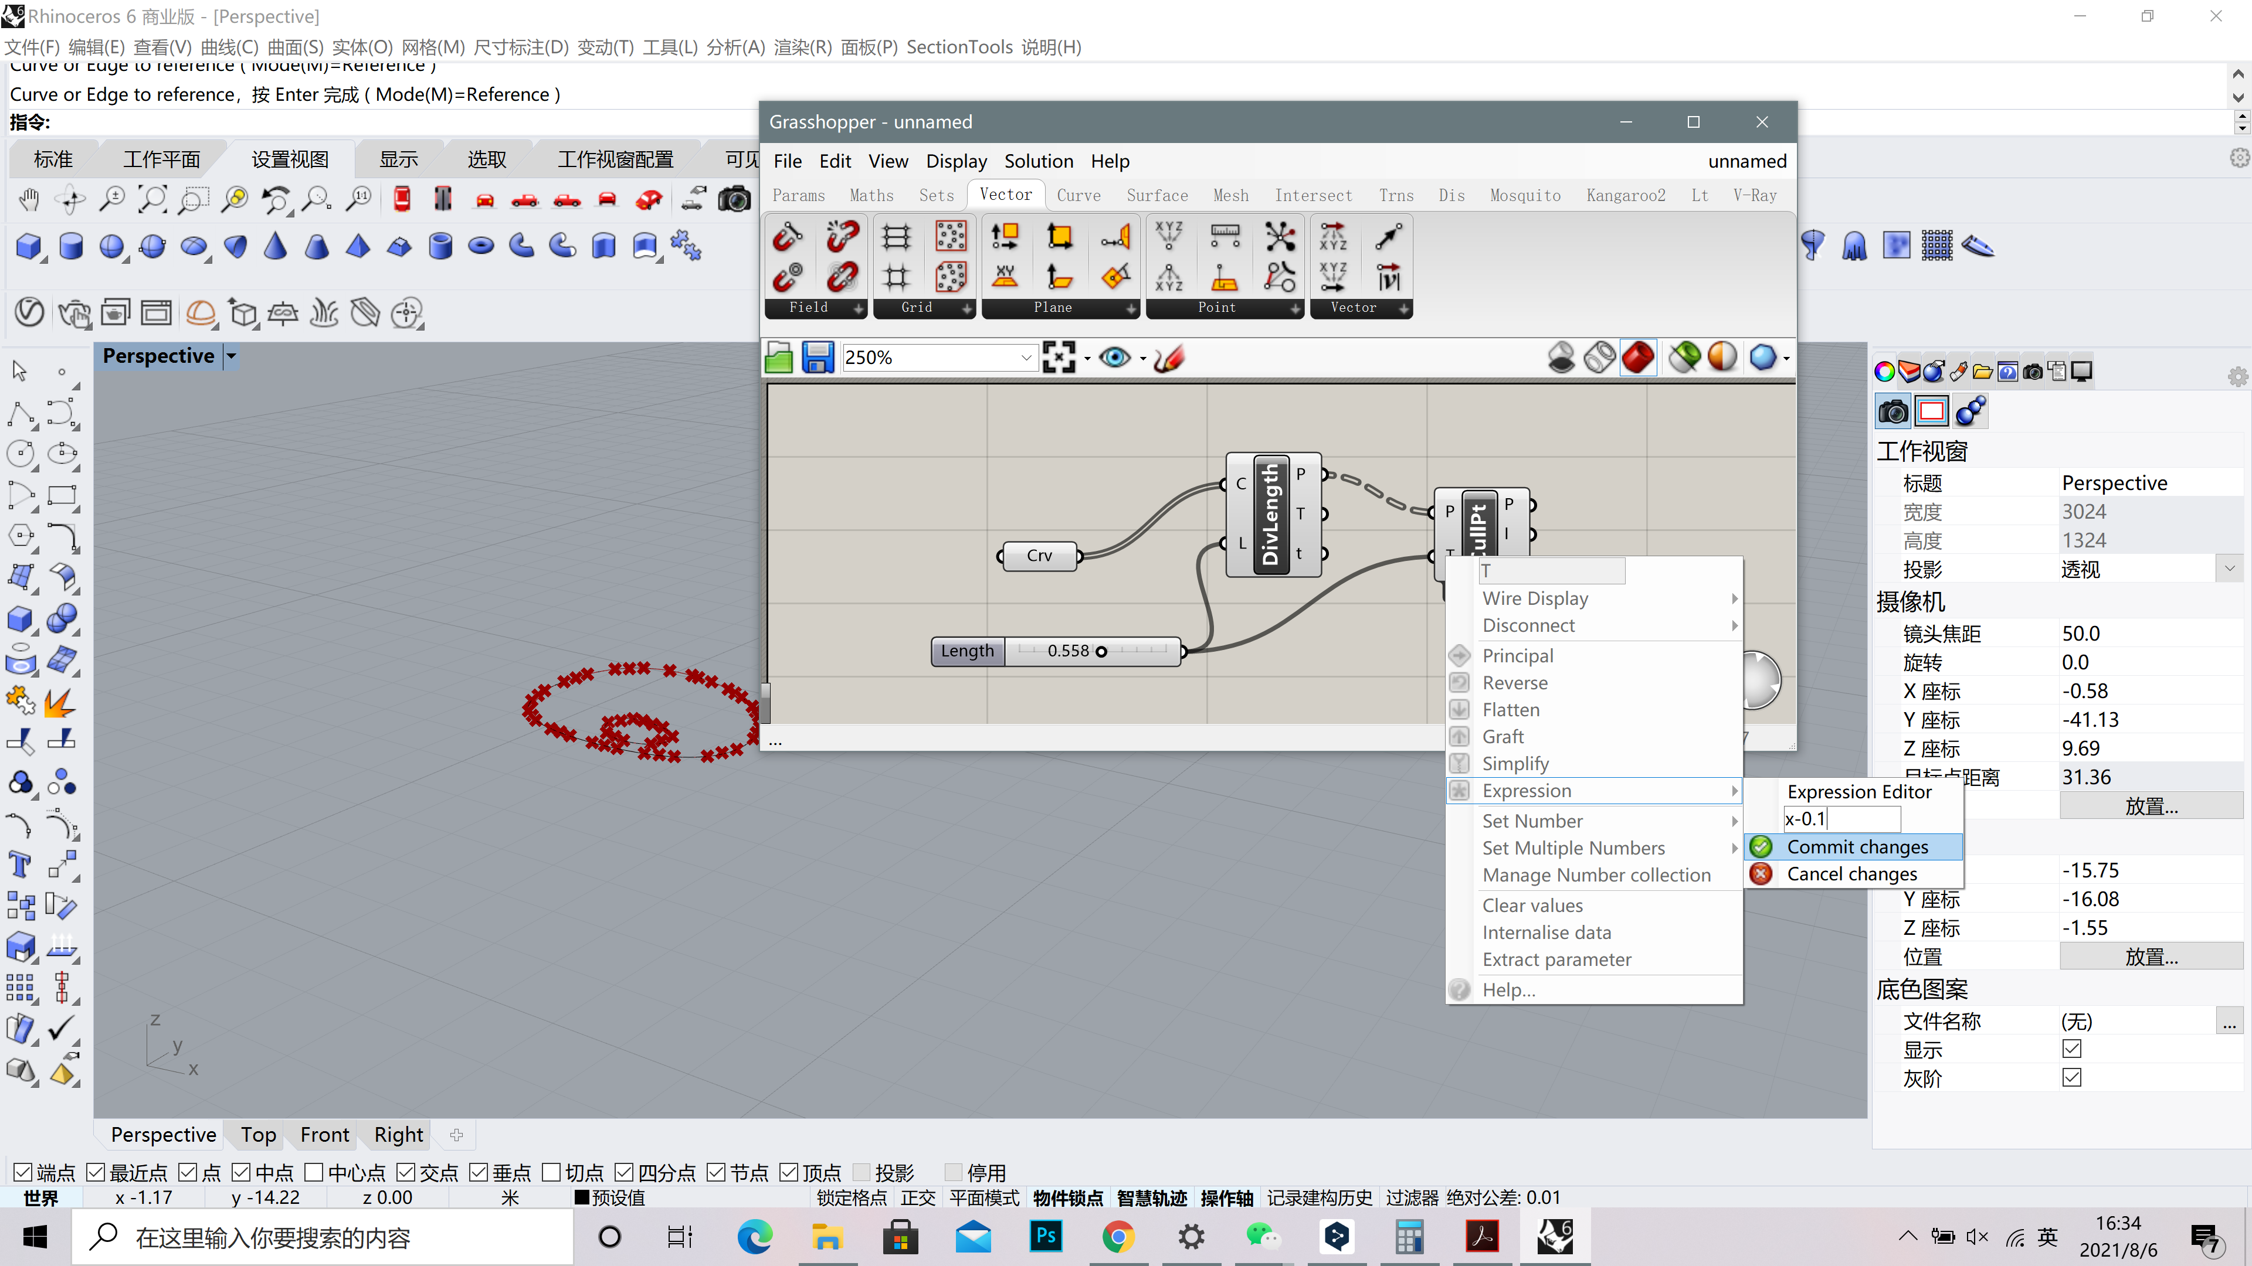Click the Length number slider grip

tap(1101, 651)
